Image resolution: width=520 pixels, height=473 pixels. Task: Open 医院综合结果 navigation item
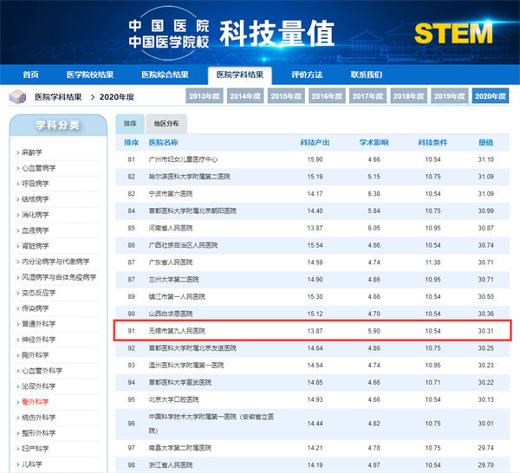(165, 75)
